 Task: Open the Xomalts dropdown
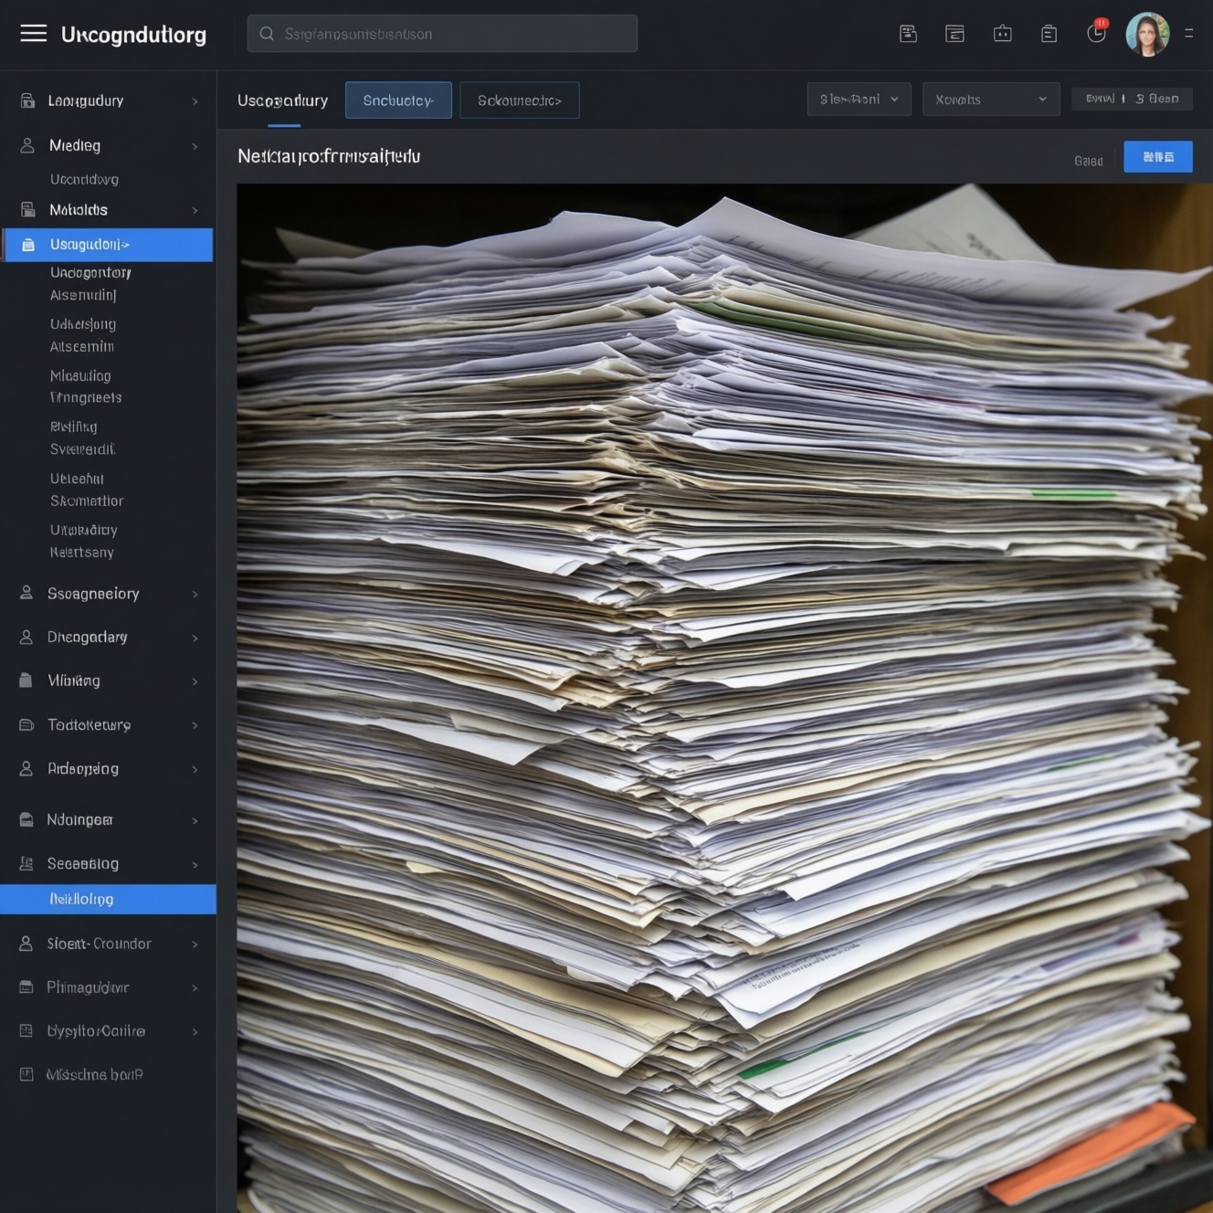[x=990, y=100]
